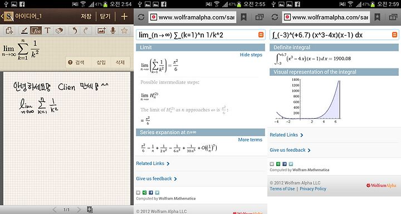401x214 pixels.
Task: Select the text T tool in S Note
Action: [47, 31]
